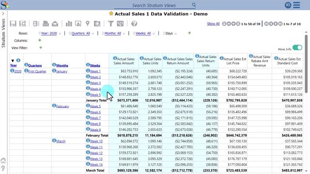Click the camera snapshot toolbar icon
Viewport: 310px width, 174px height.
click(97, 24)
